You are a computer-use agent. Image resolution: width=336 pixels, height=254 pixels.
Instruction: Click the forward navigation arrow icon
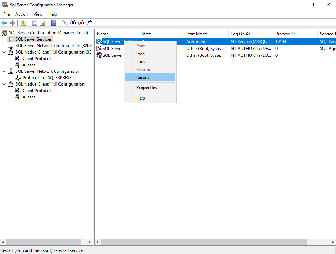click(x=13, y=22)
